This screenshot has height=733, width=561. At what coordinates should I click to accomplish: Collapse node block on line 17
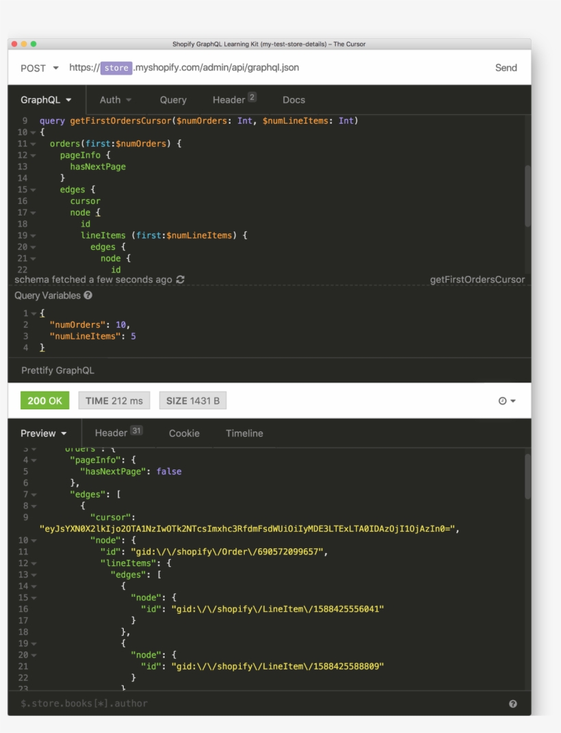[x=33, y=213]
